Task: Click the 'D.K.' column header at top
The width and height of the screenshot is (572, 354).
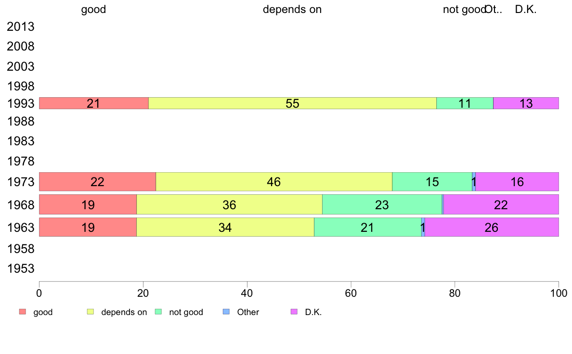Action: click(525, 10)
